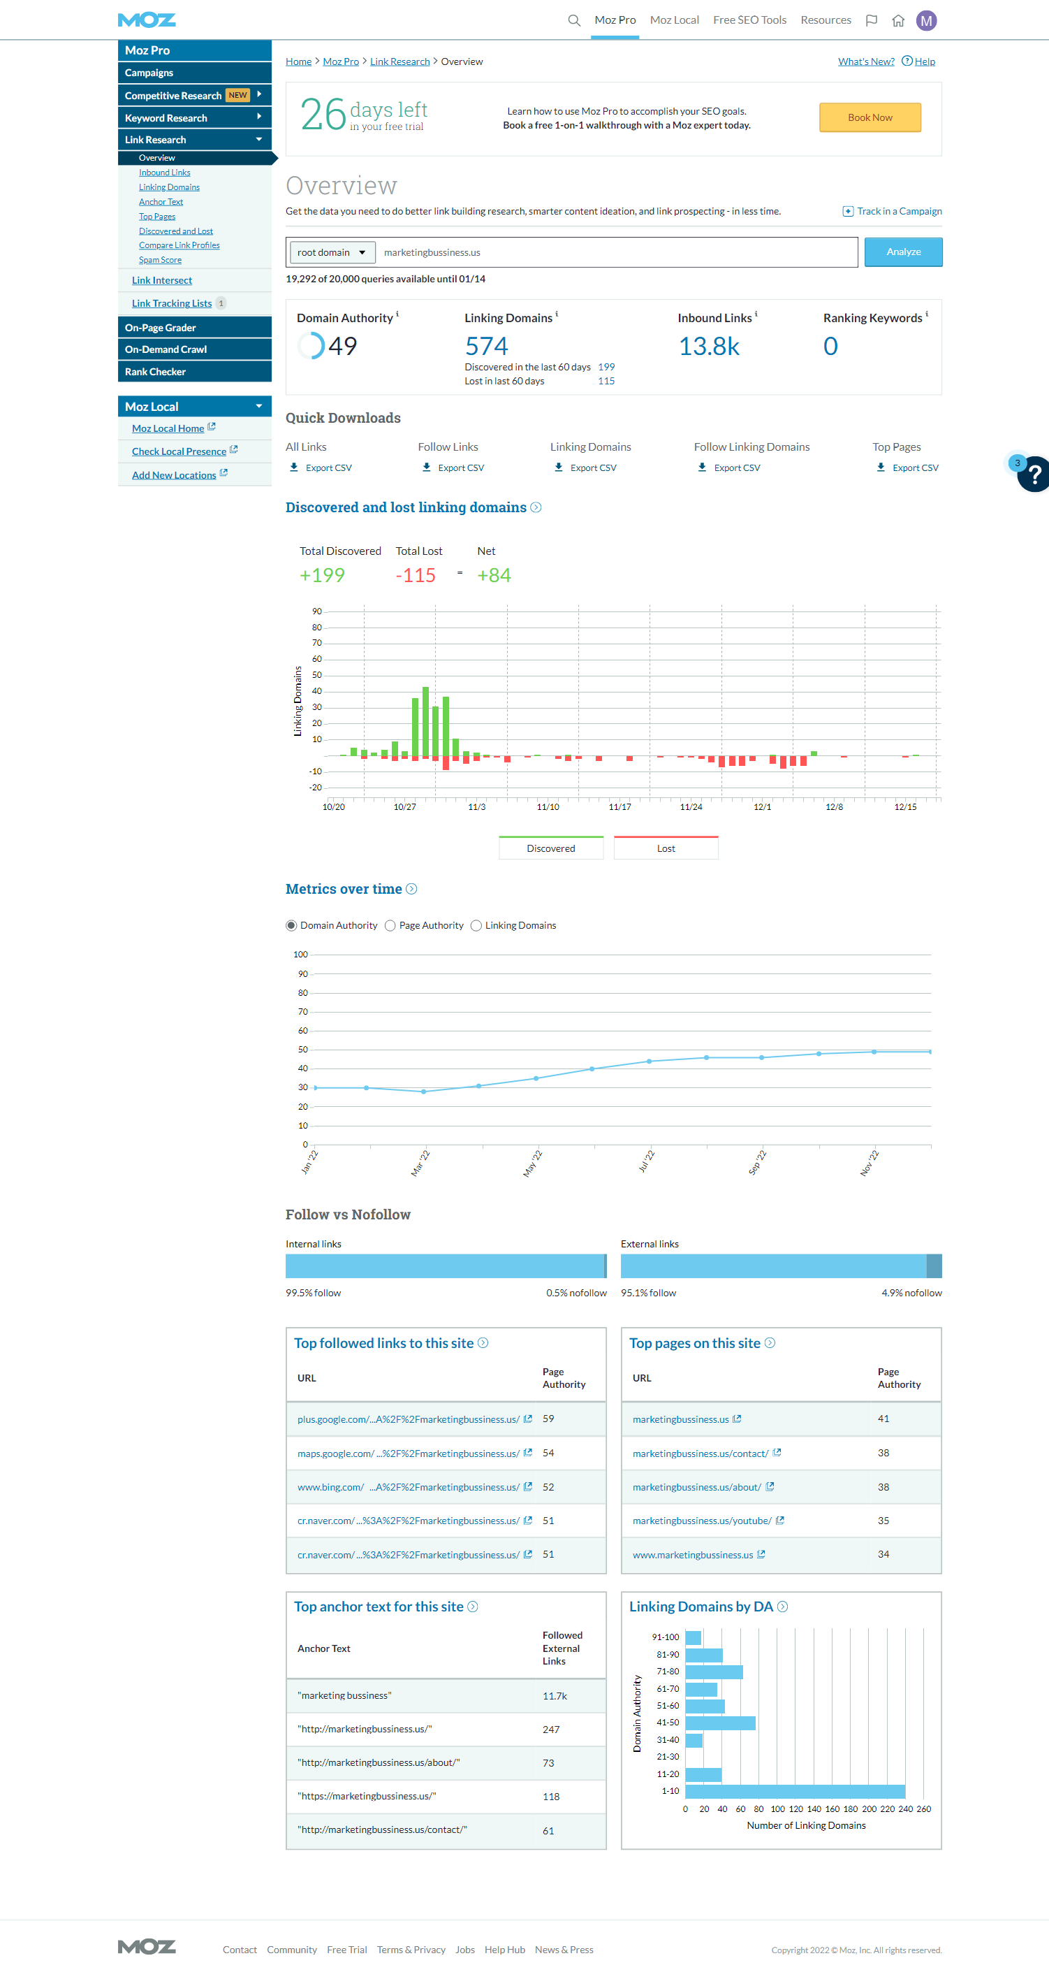Download Follow Links CSV arrow icon

(426, 467)
